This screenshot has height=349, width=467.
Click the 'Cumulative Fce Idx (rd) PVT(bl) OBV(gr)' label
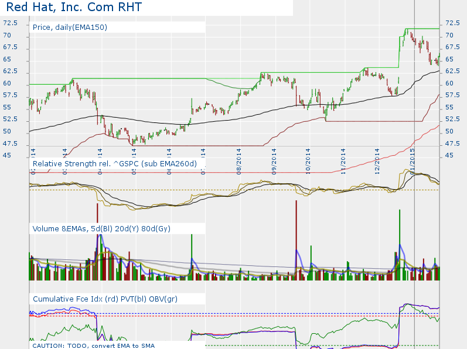tap(105, 299)
